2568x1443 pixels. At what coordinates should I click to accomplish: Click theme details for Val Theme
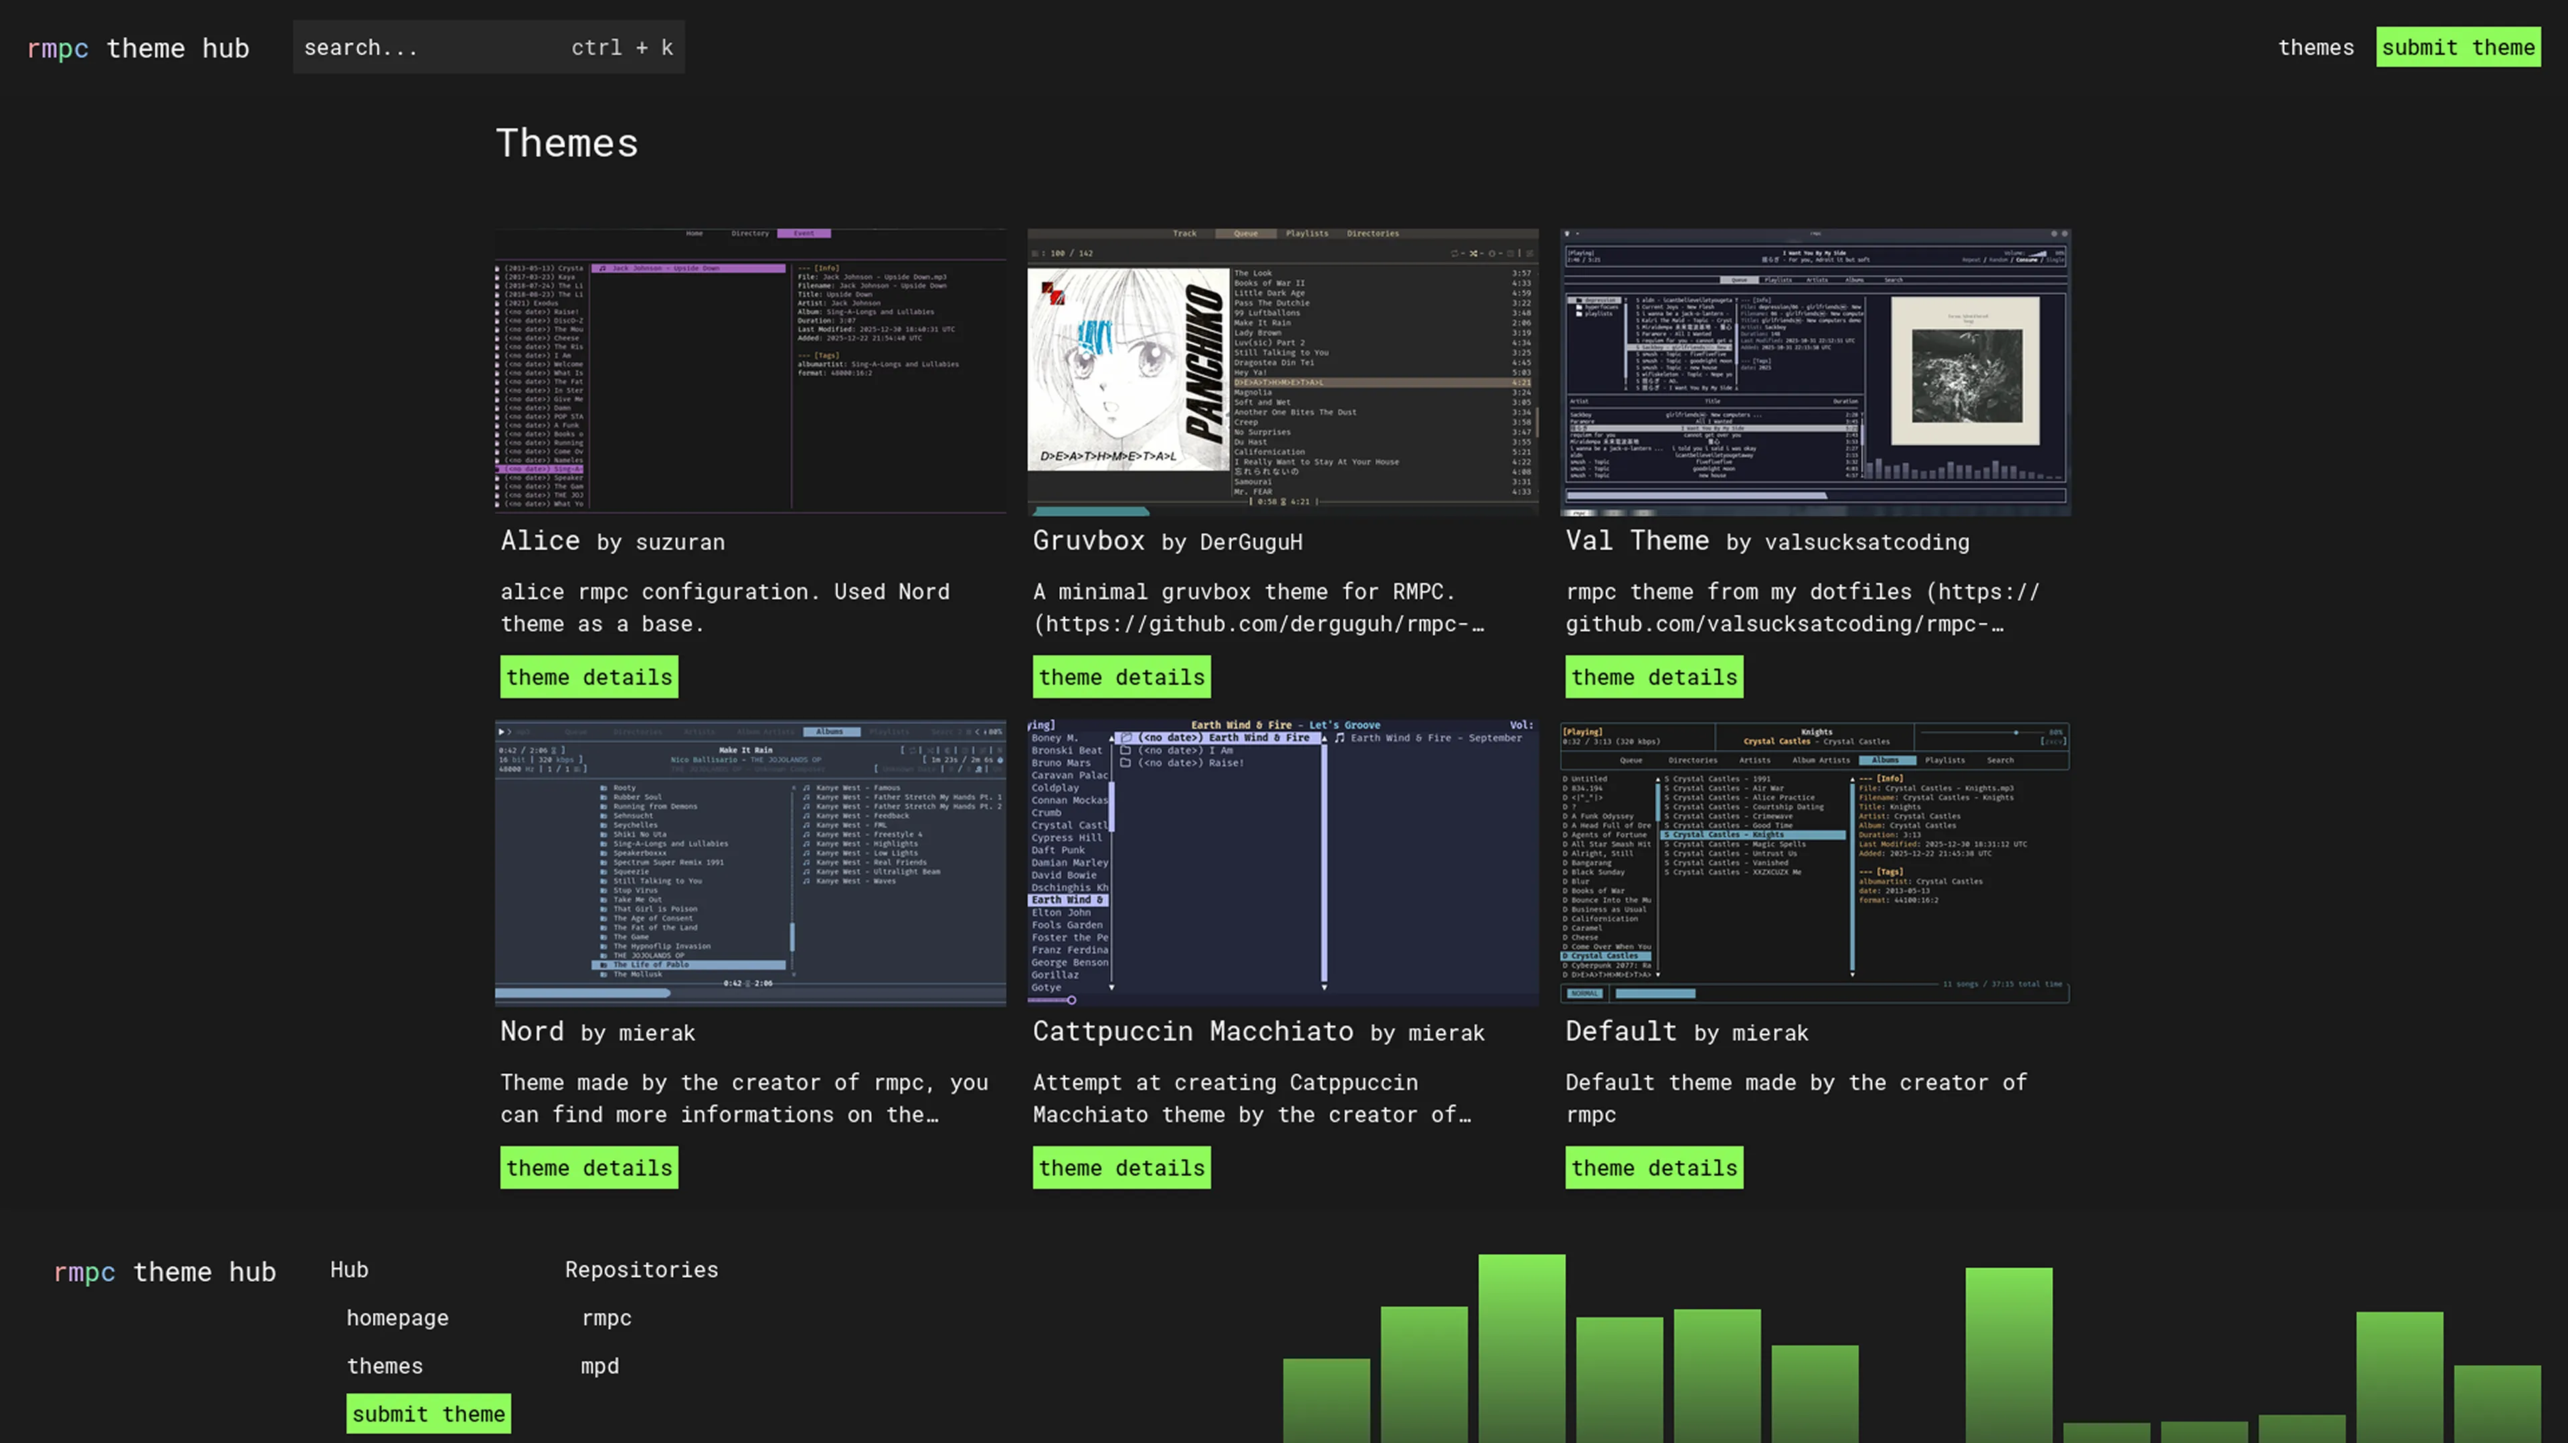point(1654,677)
